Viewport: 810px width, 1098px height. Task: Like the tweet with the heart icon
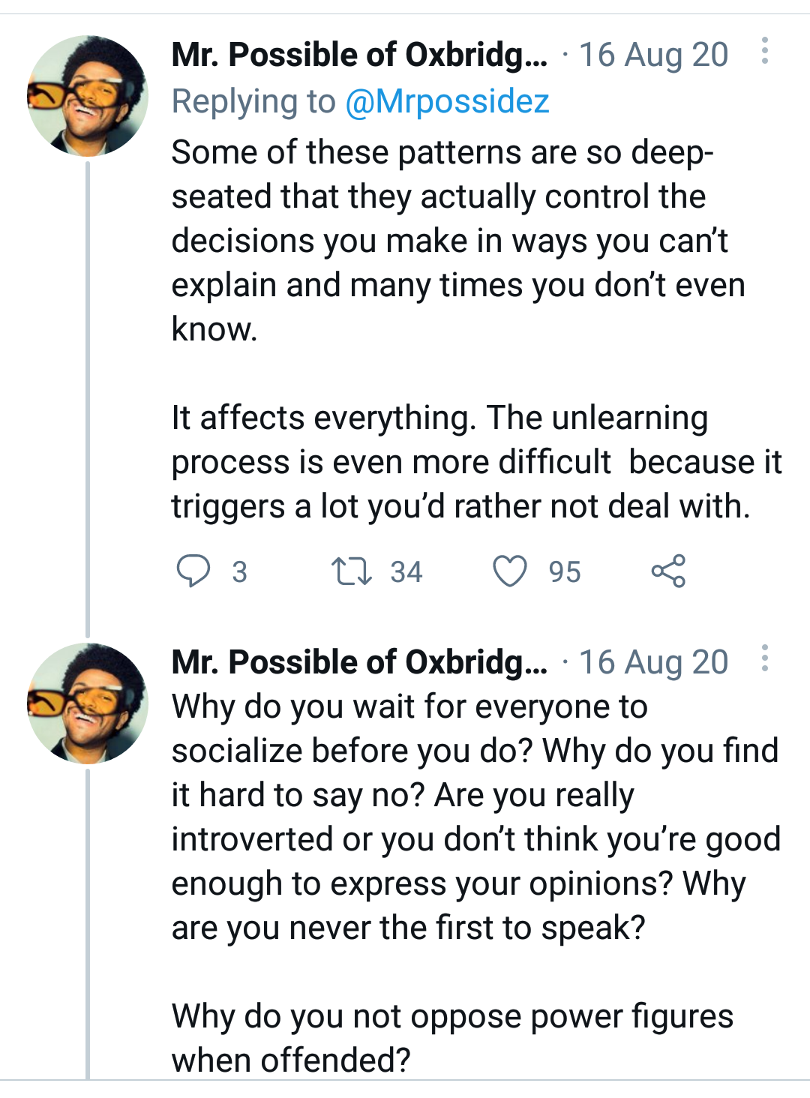pos(509,571)
